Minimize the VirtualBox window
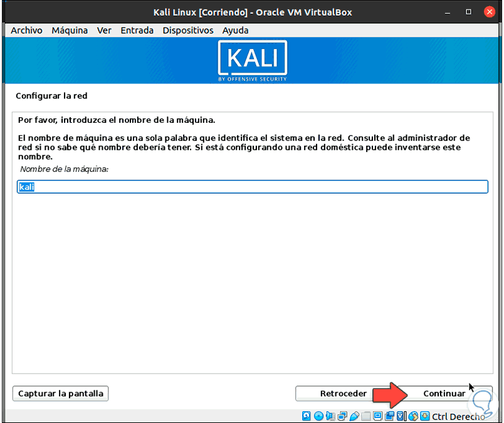This screenshot has width=504, height=423. point(448,13)
